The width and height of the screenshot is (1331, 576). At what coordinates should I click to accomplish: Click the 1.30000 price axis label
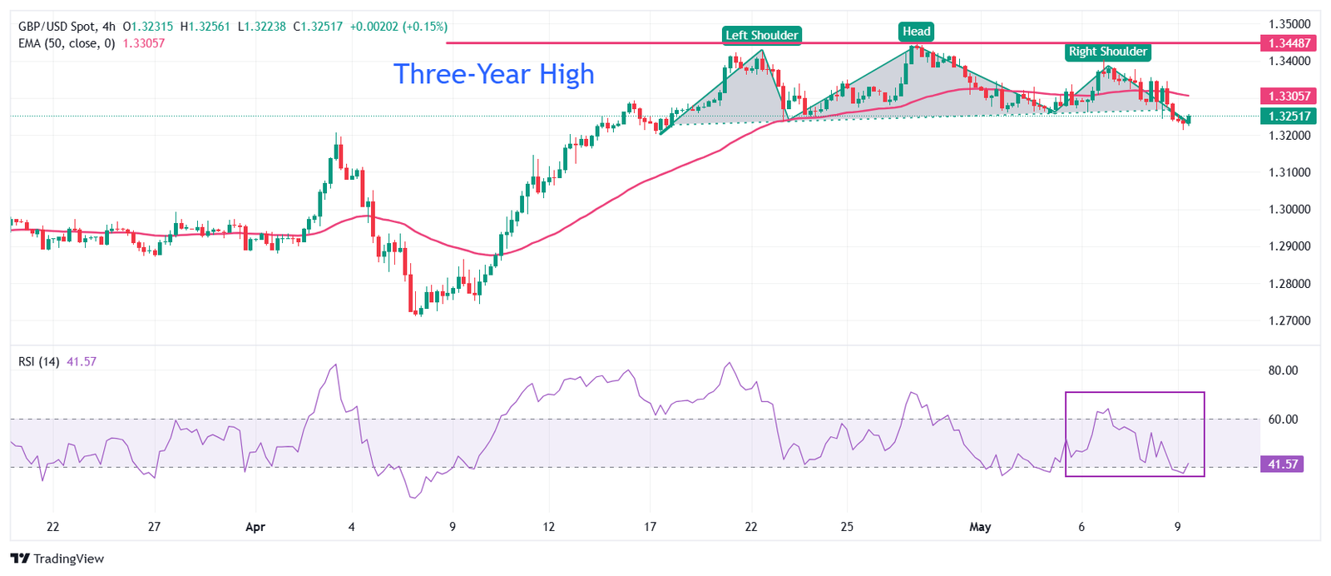[x=1289, y=210]
